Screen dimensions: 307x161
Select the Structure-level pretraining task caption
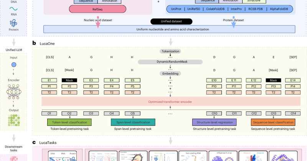click(x=215, y=129)
